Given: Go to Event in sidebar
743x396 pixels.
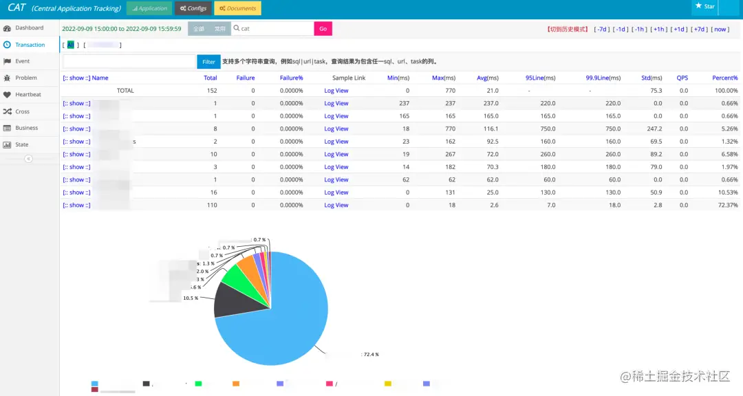Looking at the screenshot, I should click(x=22, y=61).
